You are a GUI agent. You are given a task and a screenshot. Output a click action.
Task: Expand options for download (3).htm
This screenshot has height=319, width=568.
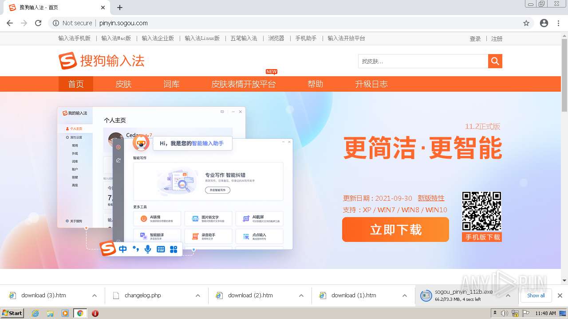[95, 296]
